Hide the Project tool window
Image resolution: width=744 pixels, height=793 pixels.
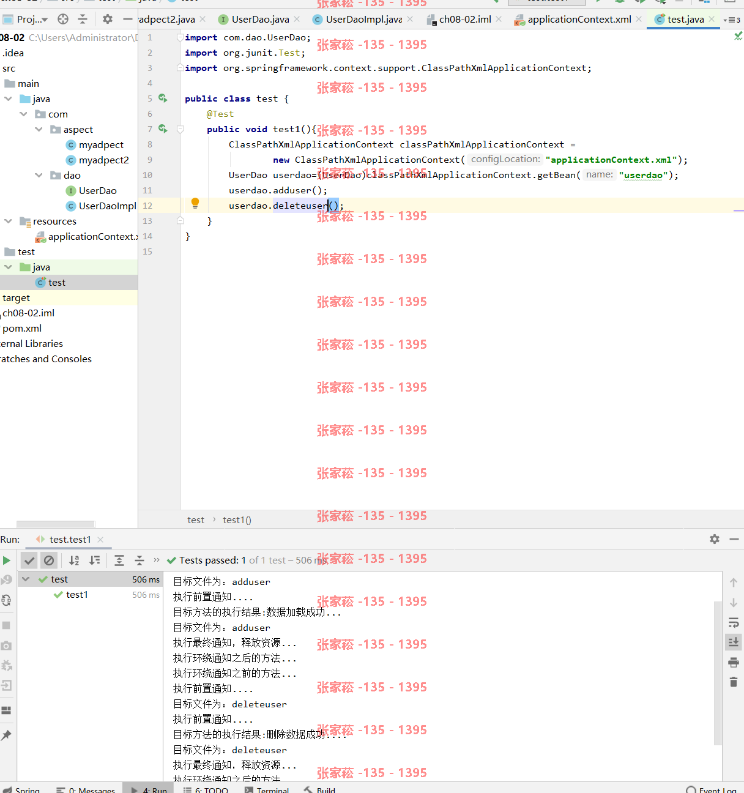tap(127, 19)
